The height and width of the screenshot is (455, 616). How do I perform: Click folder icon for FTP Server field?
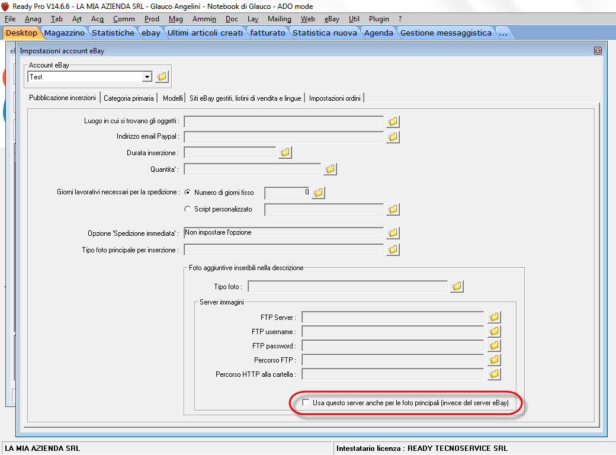pos(494,317)
